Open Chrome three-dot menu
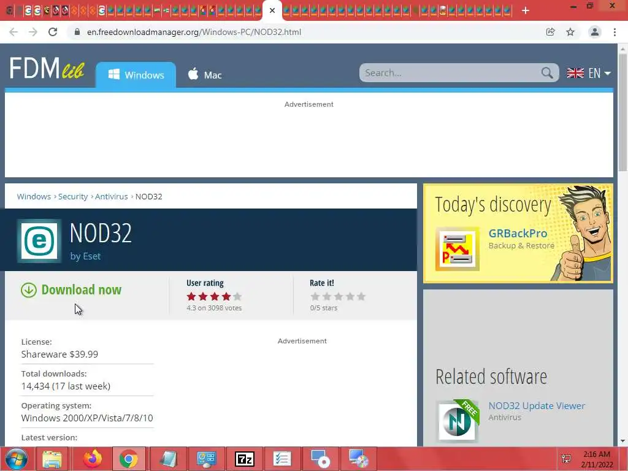 tap(615, 32)
